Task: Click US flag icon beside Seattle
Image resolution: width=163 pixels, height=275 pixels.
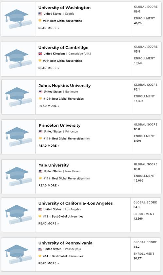Action: pos(40,14)
